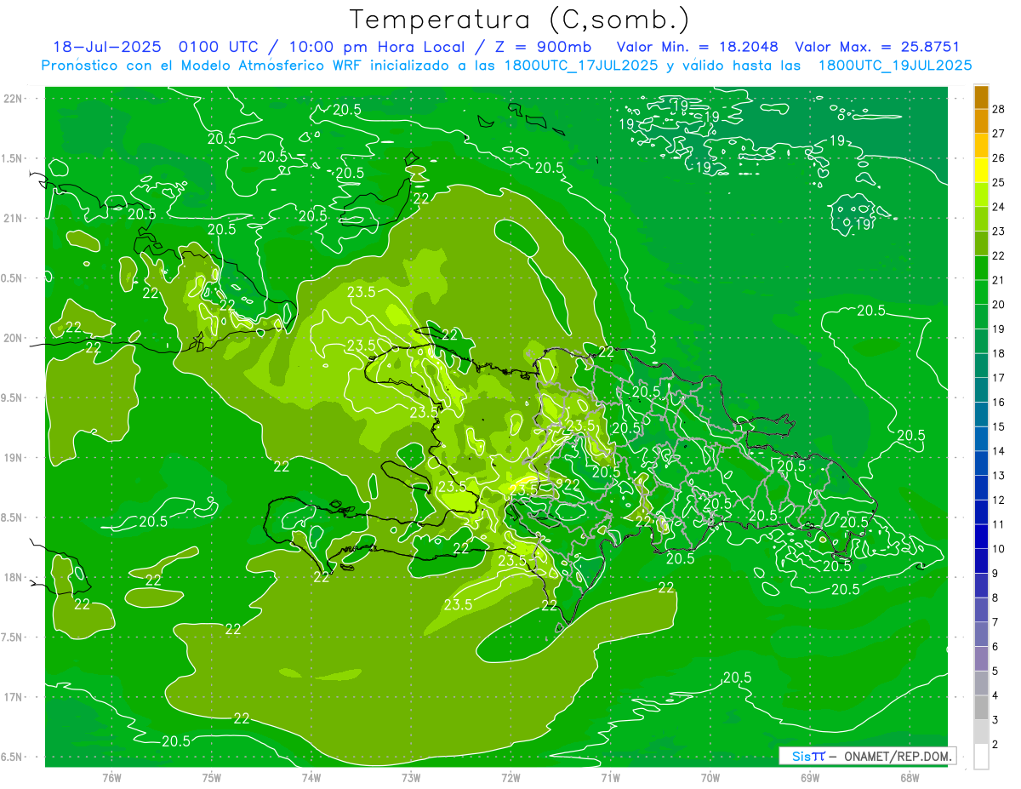
Task: Click the gray 3–4 swatch on the color scale
Action: [x=981, y=708]
